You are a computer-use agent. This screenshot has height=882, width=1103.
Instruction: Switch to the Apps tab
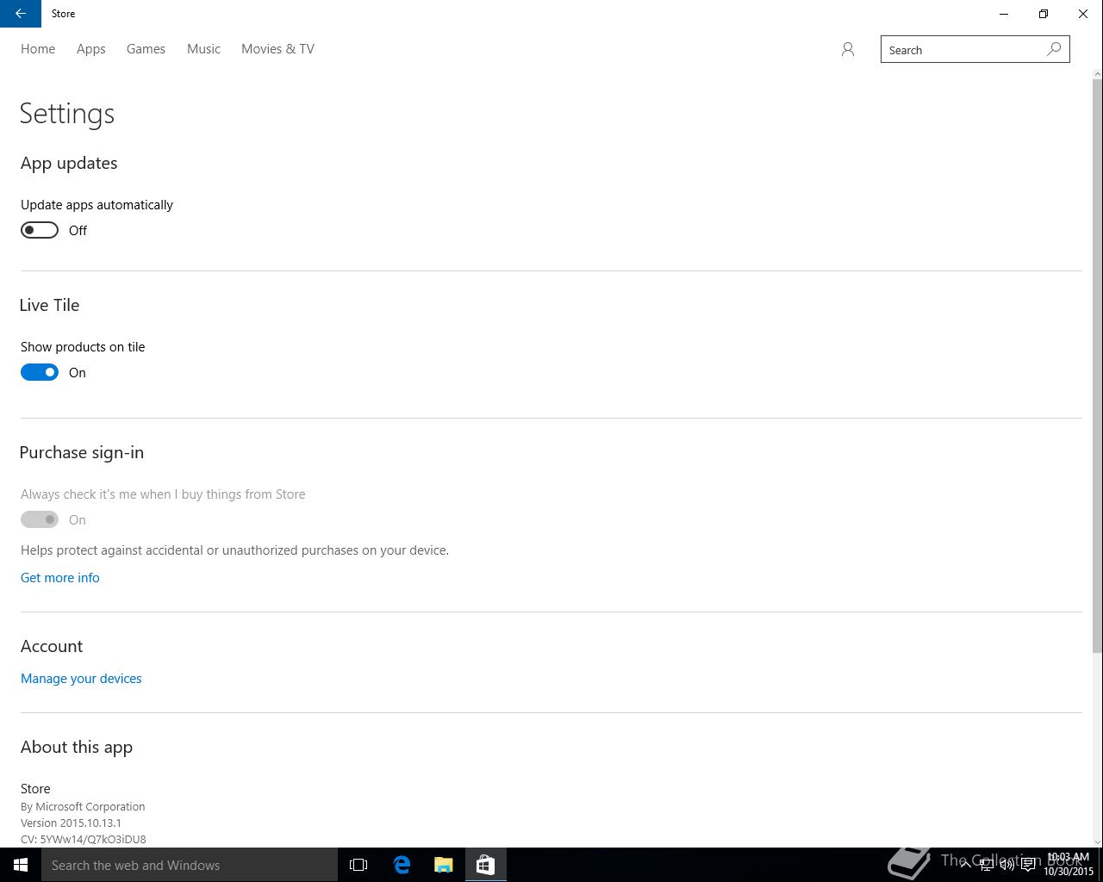click(x=91, y=49)
